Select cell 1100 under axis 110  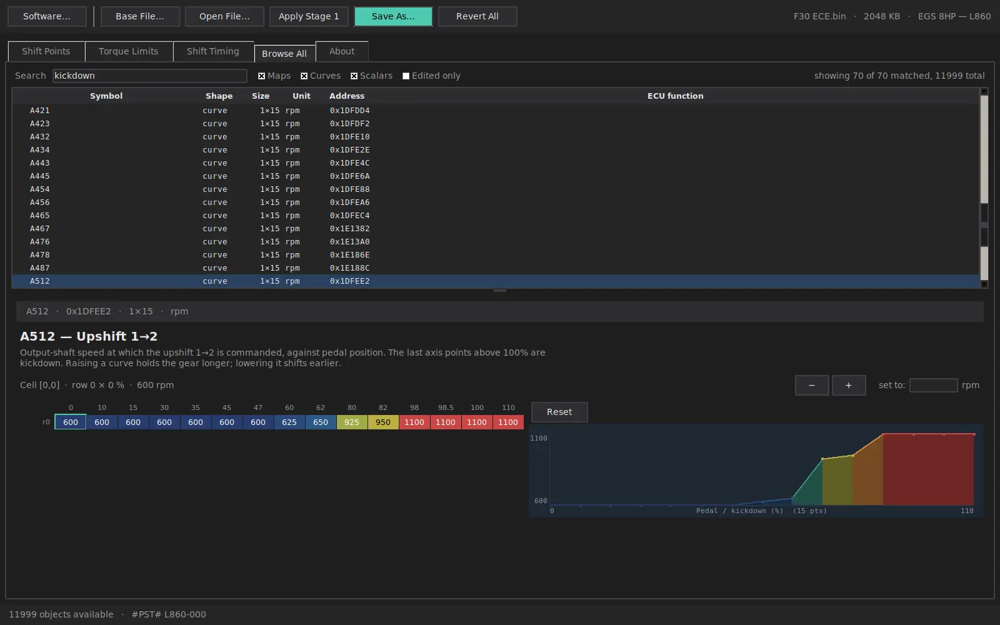(x=508, y=422)
